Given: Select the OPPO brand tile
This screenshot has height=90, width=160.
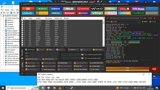Looking at the screenshot, I should (x=42, y=9).
